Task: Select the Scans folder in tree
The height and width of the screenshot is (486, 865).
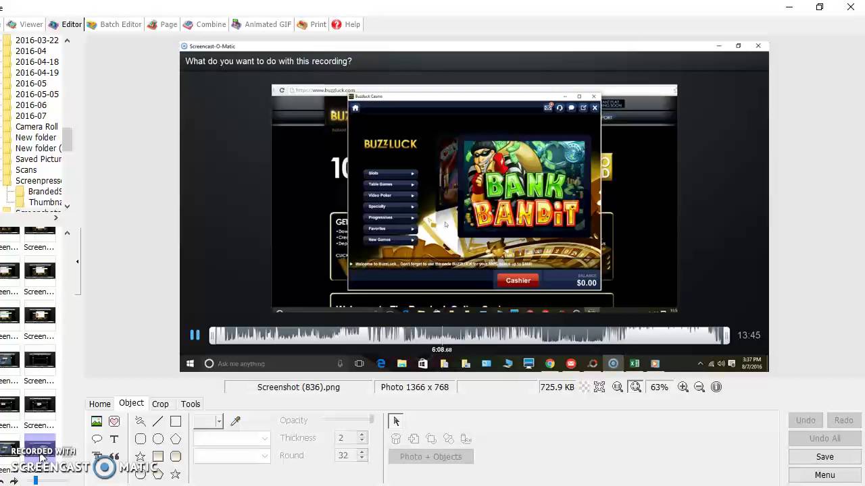Action: (26, 170)
